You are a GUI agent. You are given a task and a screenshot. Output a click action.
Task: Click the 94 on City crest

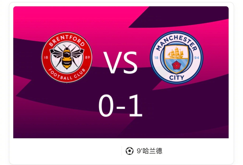pyautogui.click(x=196, y=58)
